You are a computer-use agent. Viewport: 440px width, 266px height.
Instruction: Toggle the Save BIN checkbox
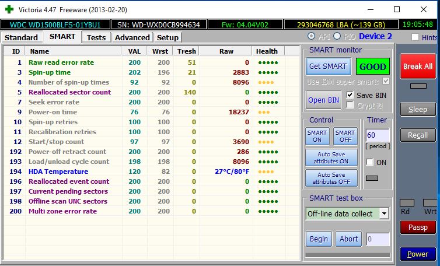point(350,94)
